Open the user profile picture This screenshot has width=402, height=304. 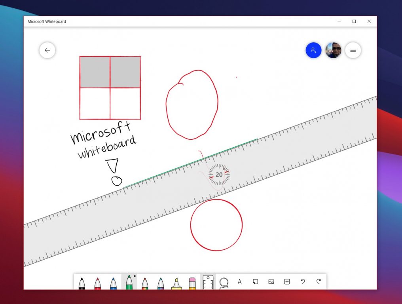coord(333,50)
